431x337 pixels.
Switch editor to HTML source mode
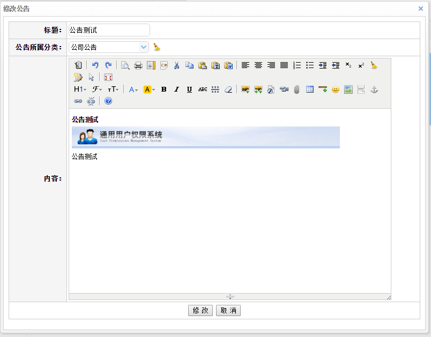pos(78,65)
